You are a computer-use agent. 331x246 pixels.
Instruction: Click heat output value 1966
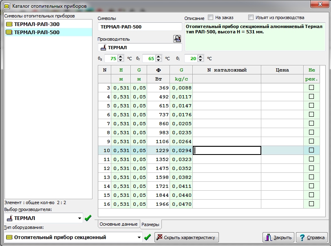coord(162,204)
